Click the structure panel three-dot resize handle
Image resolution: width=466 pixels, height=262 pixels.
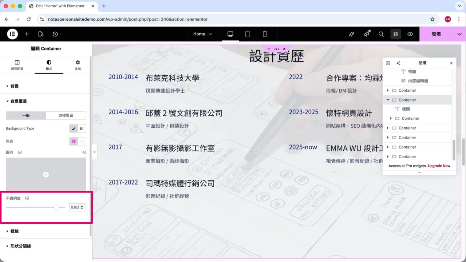[x=419, y=173]
